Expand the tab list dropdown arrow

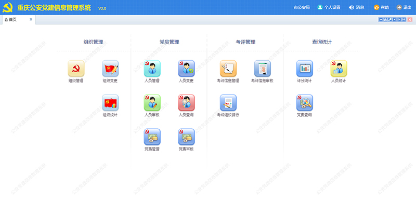coord(381,20)
